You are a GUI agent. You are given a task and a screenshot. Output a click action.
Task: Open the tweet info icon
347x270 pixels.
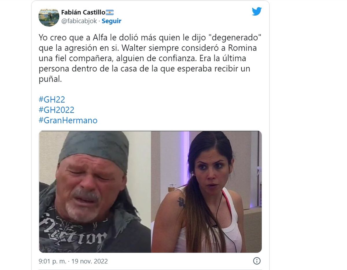pyautogui.click(x=257, y=261)
